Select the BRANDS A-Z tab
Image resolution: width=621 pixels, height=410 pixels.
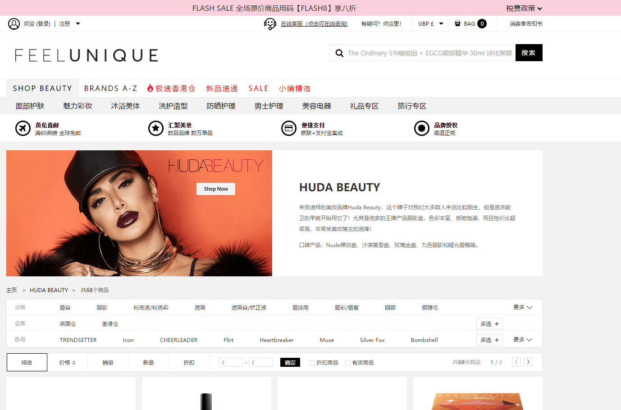(110, 88)
